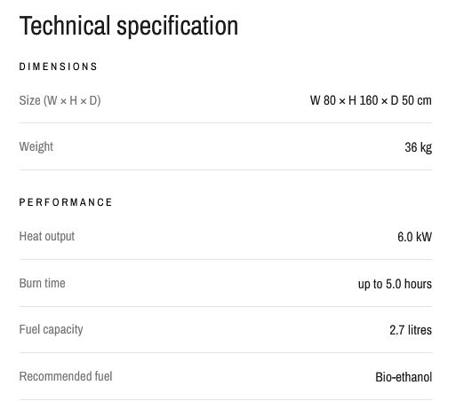
Task: Click the Technical specification heading
Action: (129, 27)
